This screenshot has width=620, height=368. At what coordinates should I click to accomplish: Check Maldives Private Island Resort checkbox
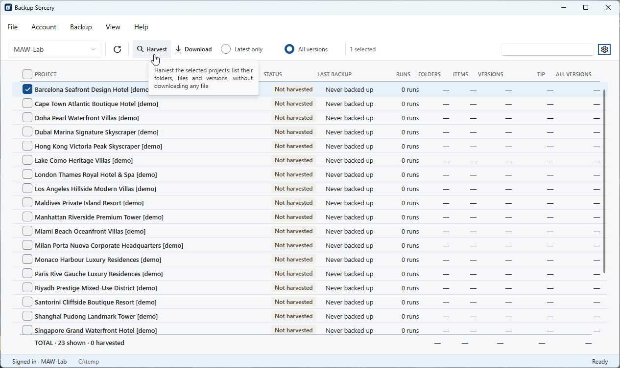[27, 203]
